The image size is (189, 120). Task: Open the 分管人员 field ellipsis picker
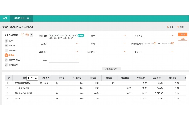click(x=172, y=36)
